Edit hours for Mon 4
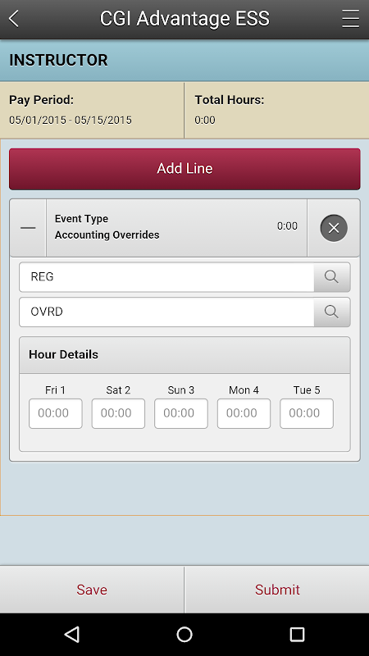The height and width of the screenshot is (656, 369). 244,413
